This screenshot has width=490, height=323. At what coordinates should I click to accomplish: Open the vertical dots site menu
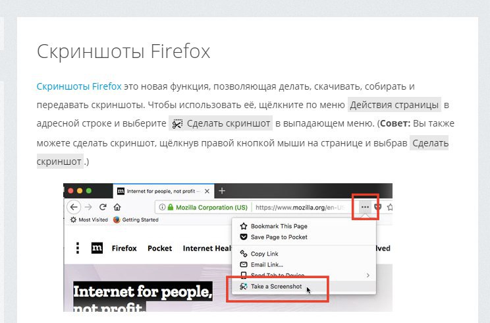point(78,248)
